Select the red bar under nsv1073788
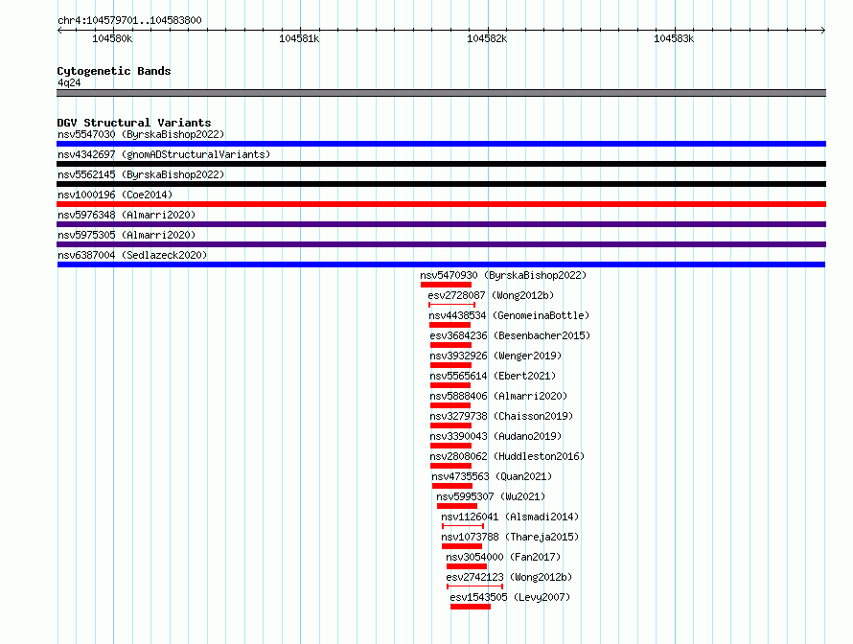The width and height of the screenshot is (853, 644). pos(462,546)
